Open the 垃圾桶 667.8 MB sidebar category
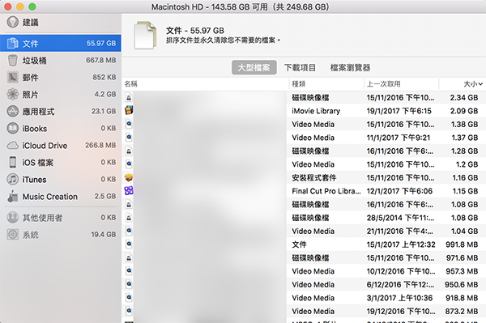 pos(61,60)
